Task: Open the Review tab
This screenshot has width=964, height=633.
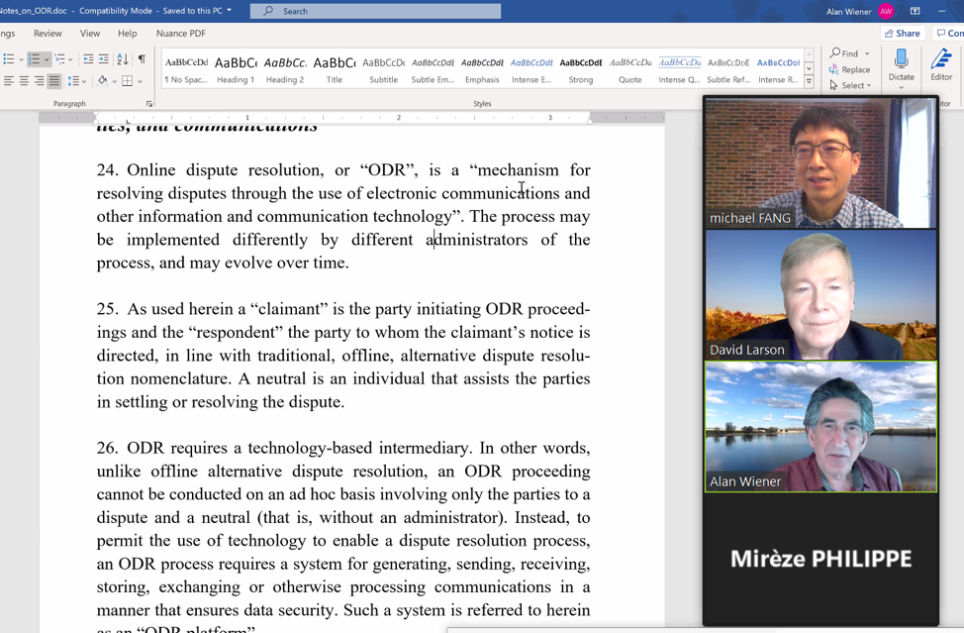Action: tap(48, 34)
